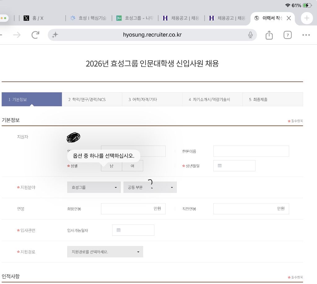Image resolution: width=317 pixels, height=284 pixels.
Task: Open a new tab with plus button
Action: [307, 18]
